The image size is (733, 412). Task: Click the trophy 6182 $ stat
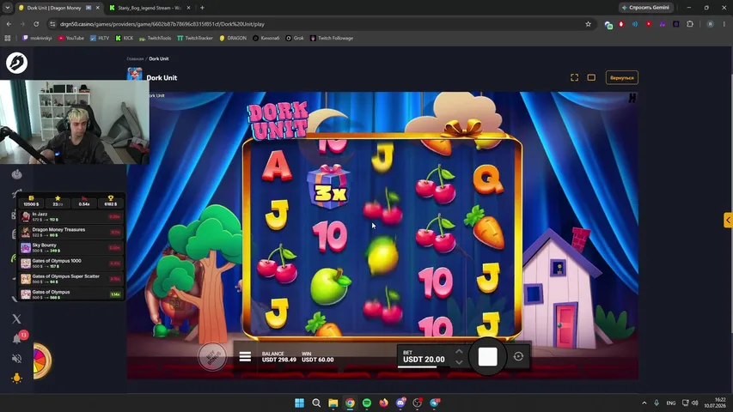click(x=111, y=202)
